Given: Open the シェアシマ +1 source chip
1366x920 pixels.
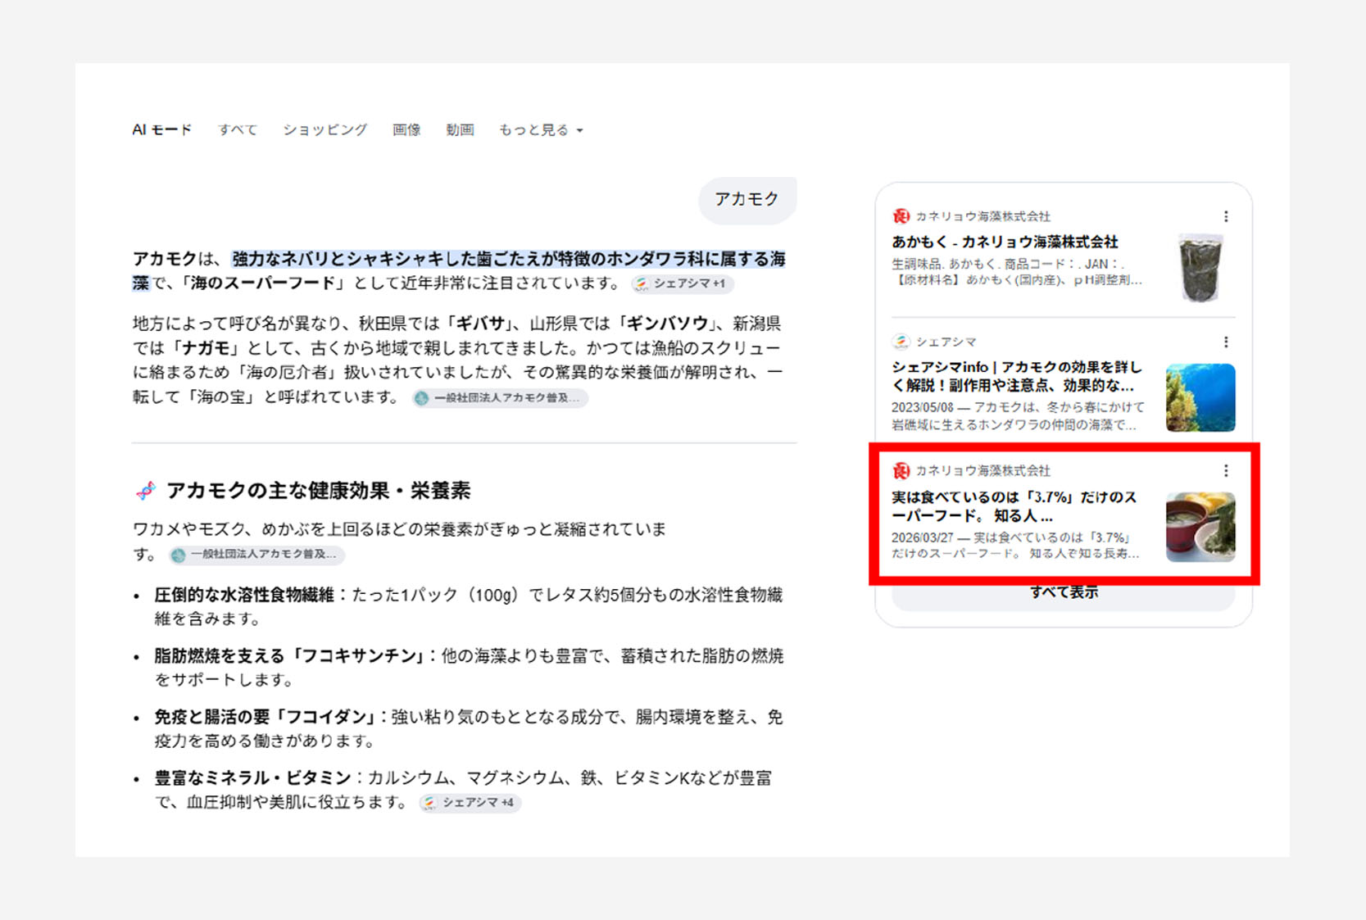Looking at the screenshot, I should coord(682,283).
